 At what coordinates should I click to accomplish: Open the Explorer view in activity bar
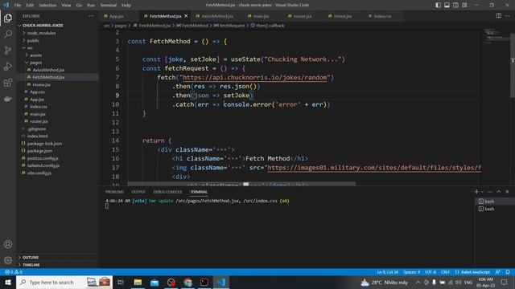click(x=8, y=18)
